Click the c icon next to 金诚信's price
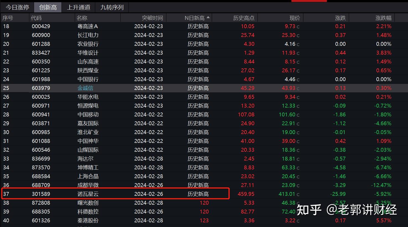Image resolution: width=408 pixels, height=227 pixels. pos(298,88)
